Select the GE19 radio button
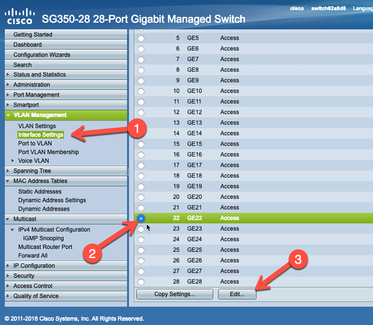Image resolution: width=373 pixels, height=325 pixels. click(x=141, y=187)
